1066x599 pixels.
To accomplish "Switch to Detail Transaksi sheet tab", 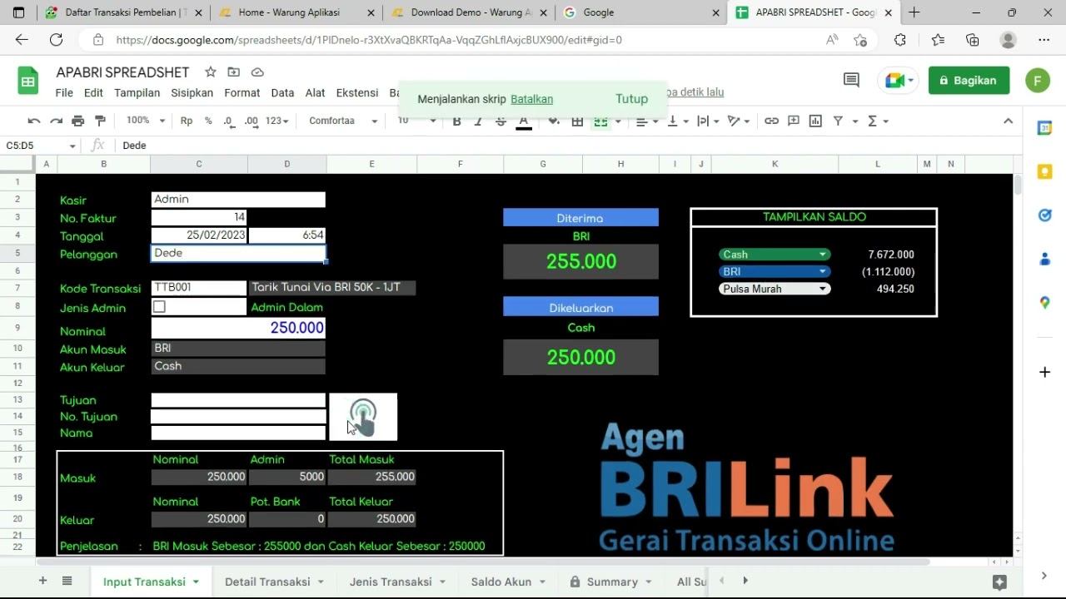I will tap(274, 582).
